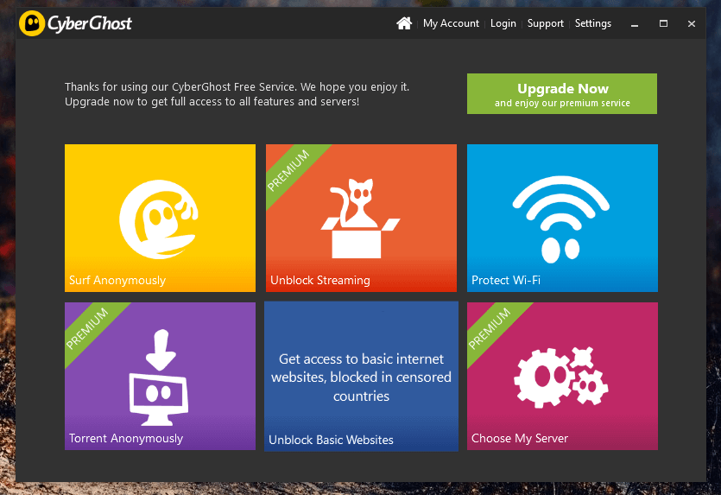The height and width of the screenshot is (495, 721).
Task: Open Settings in top bar
Action: coord(592,23)
